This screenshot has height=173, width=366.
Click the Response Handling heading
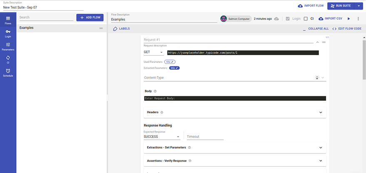tap(158, 126)
